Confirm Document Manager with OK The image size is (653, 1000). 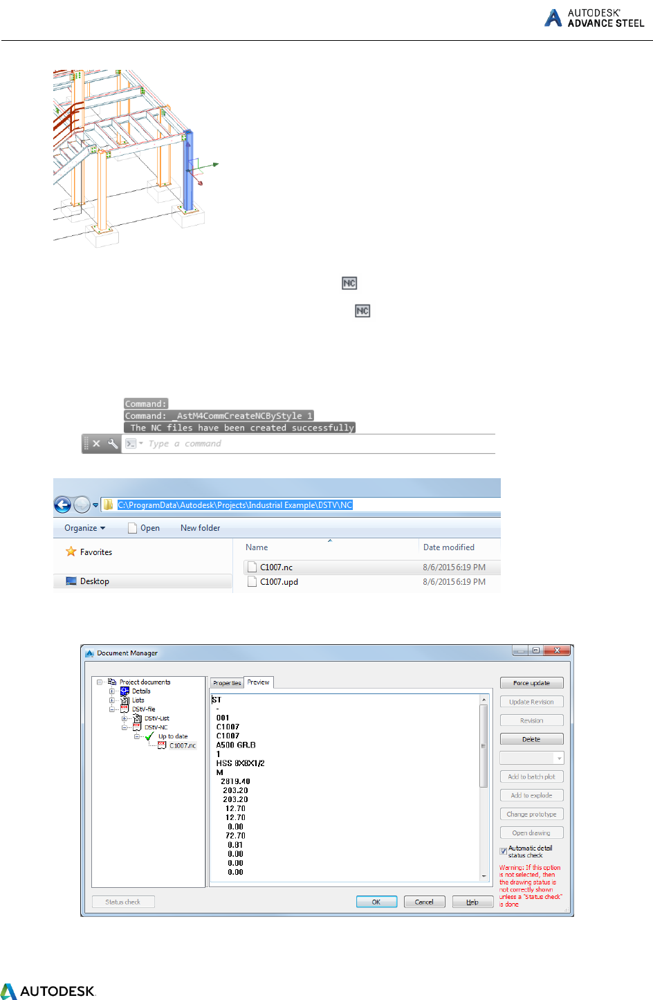[x=376, y=902]
